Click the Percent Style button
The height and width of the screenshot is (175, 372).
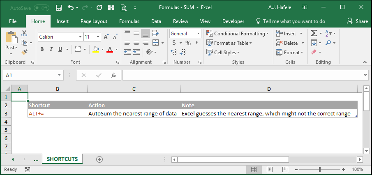pos(188,43)
